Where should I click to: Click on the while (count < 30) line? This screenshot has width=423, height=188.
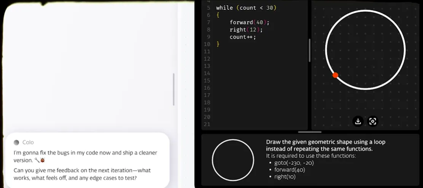coord(246,8)
